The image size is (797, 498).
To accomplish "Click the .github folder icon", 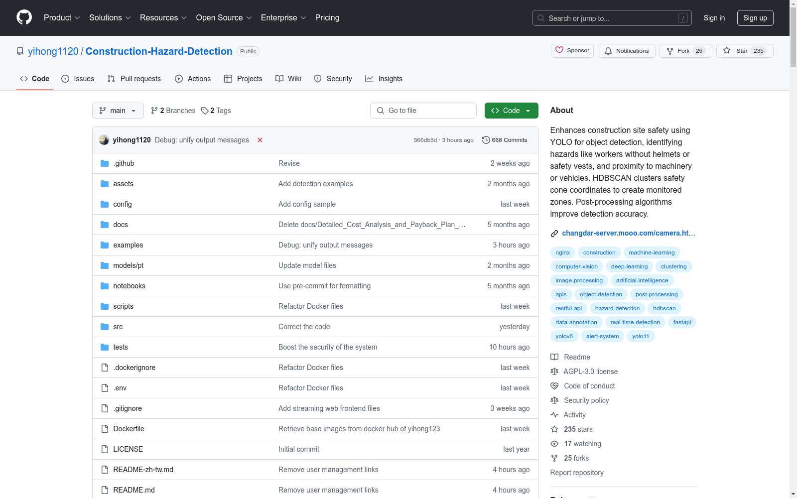I will click(x=105, y=163).
